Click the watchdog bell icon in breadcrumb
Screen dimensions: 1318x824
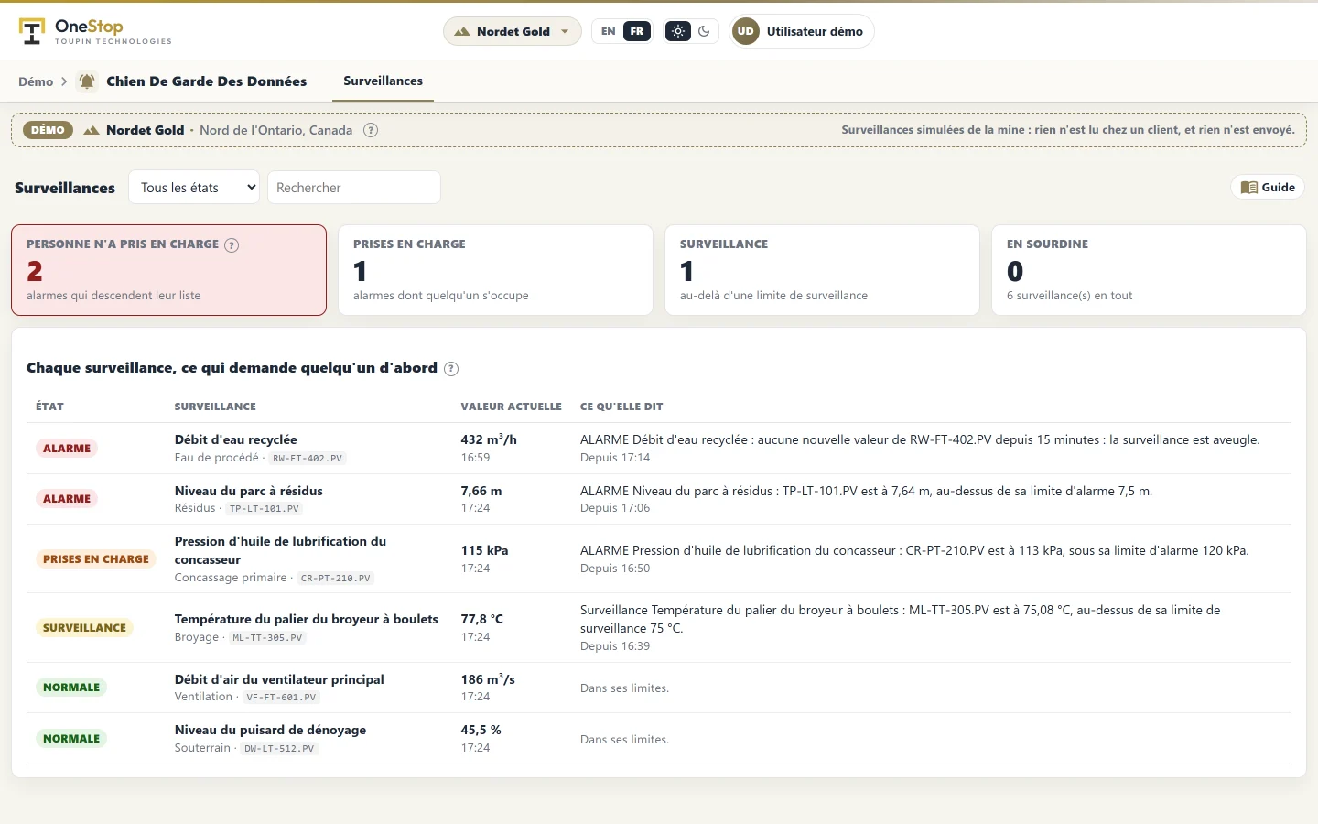(x=87, y=81)
